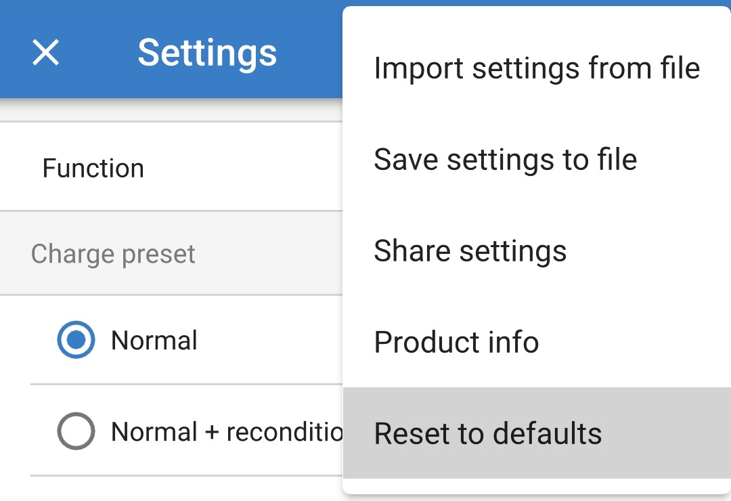Viewport: 731px width, 501px height.
Task: Click the inner blue dot of Normal radio
Action: (76, 340)
